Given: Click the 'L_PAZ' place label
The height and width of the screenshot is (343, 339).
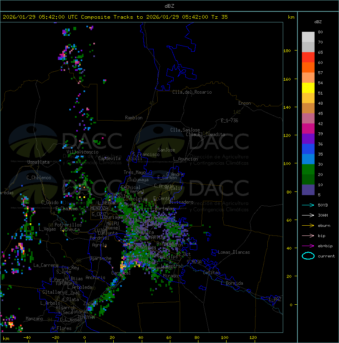Looking at the screenshot, I should coord(275,299).
